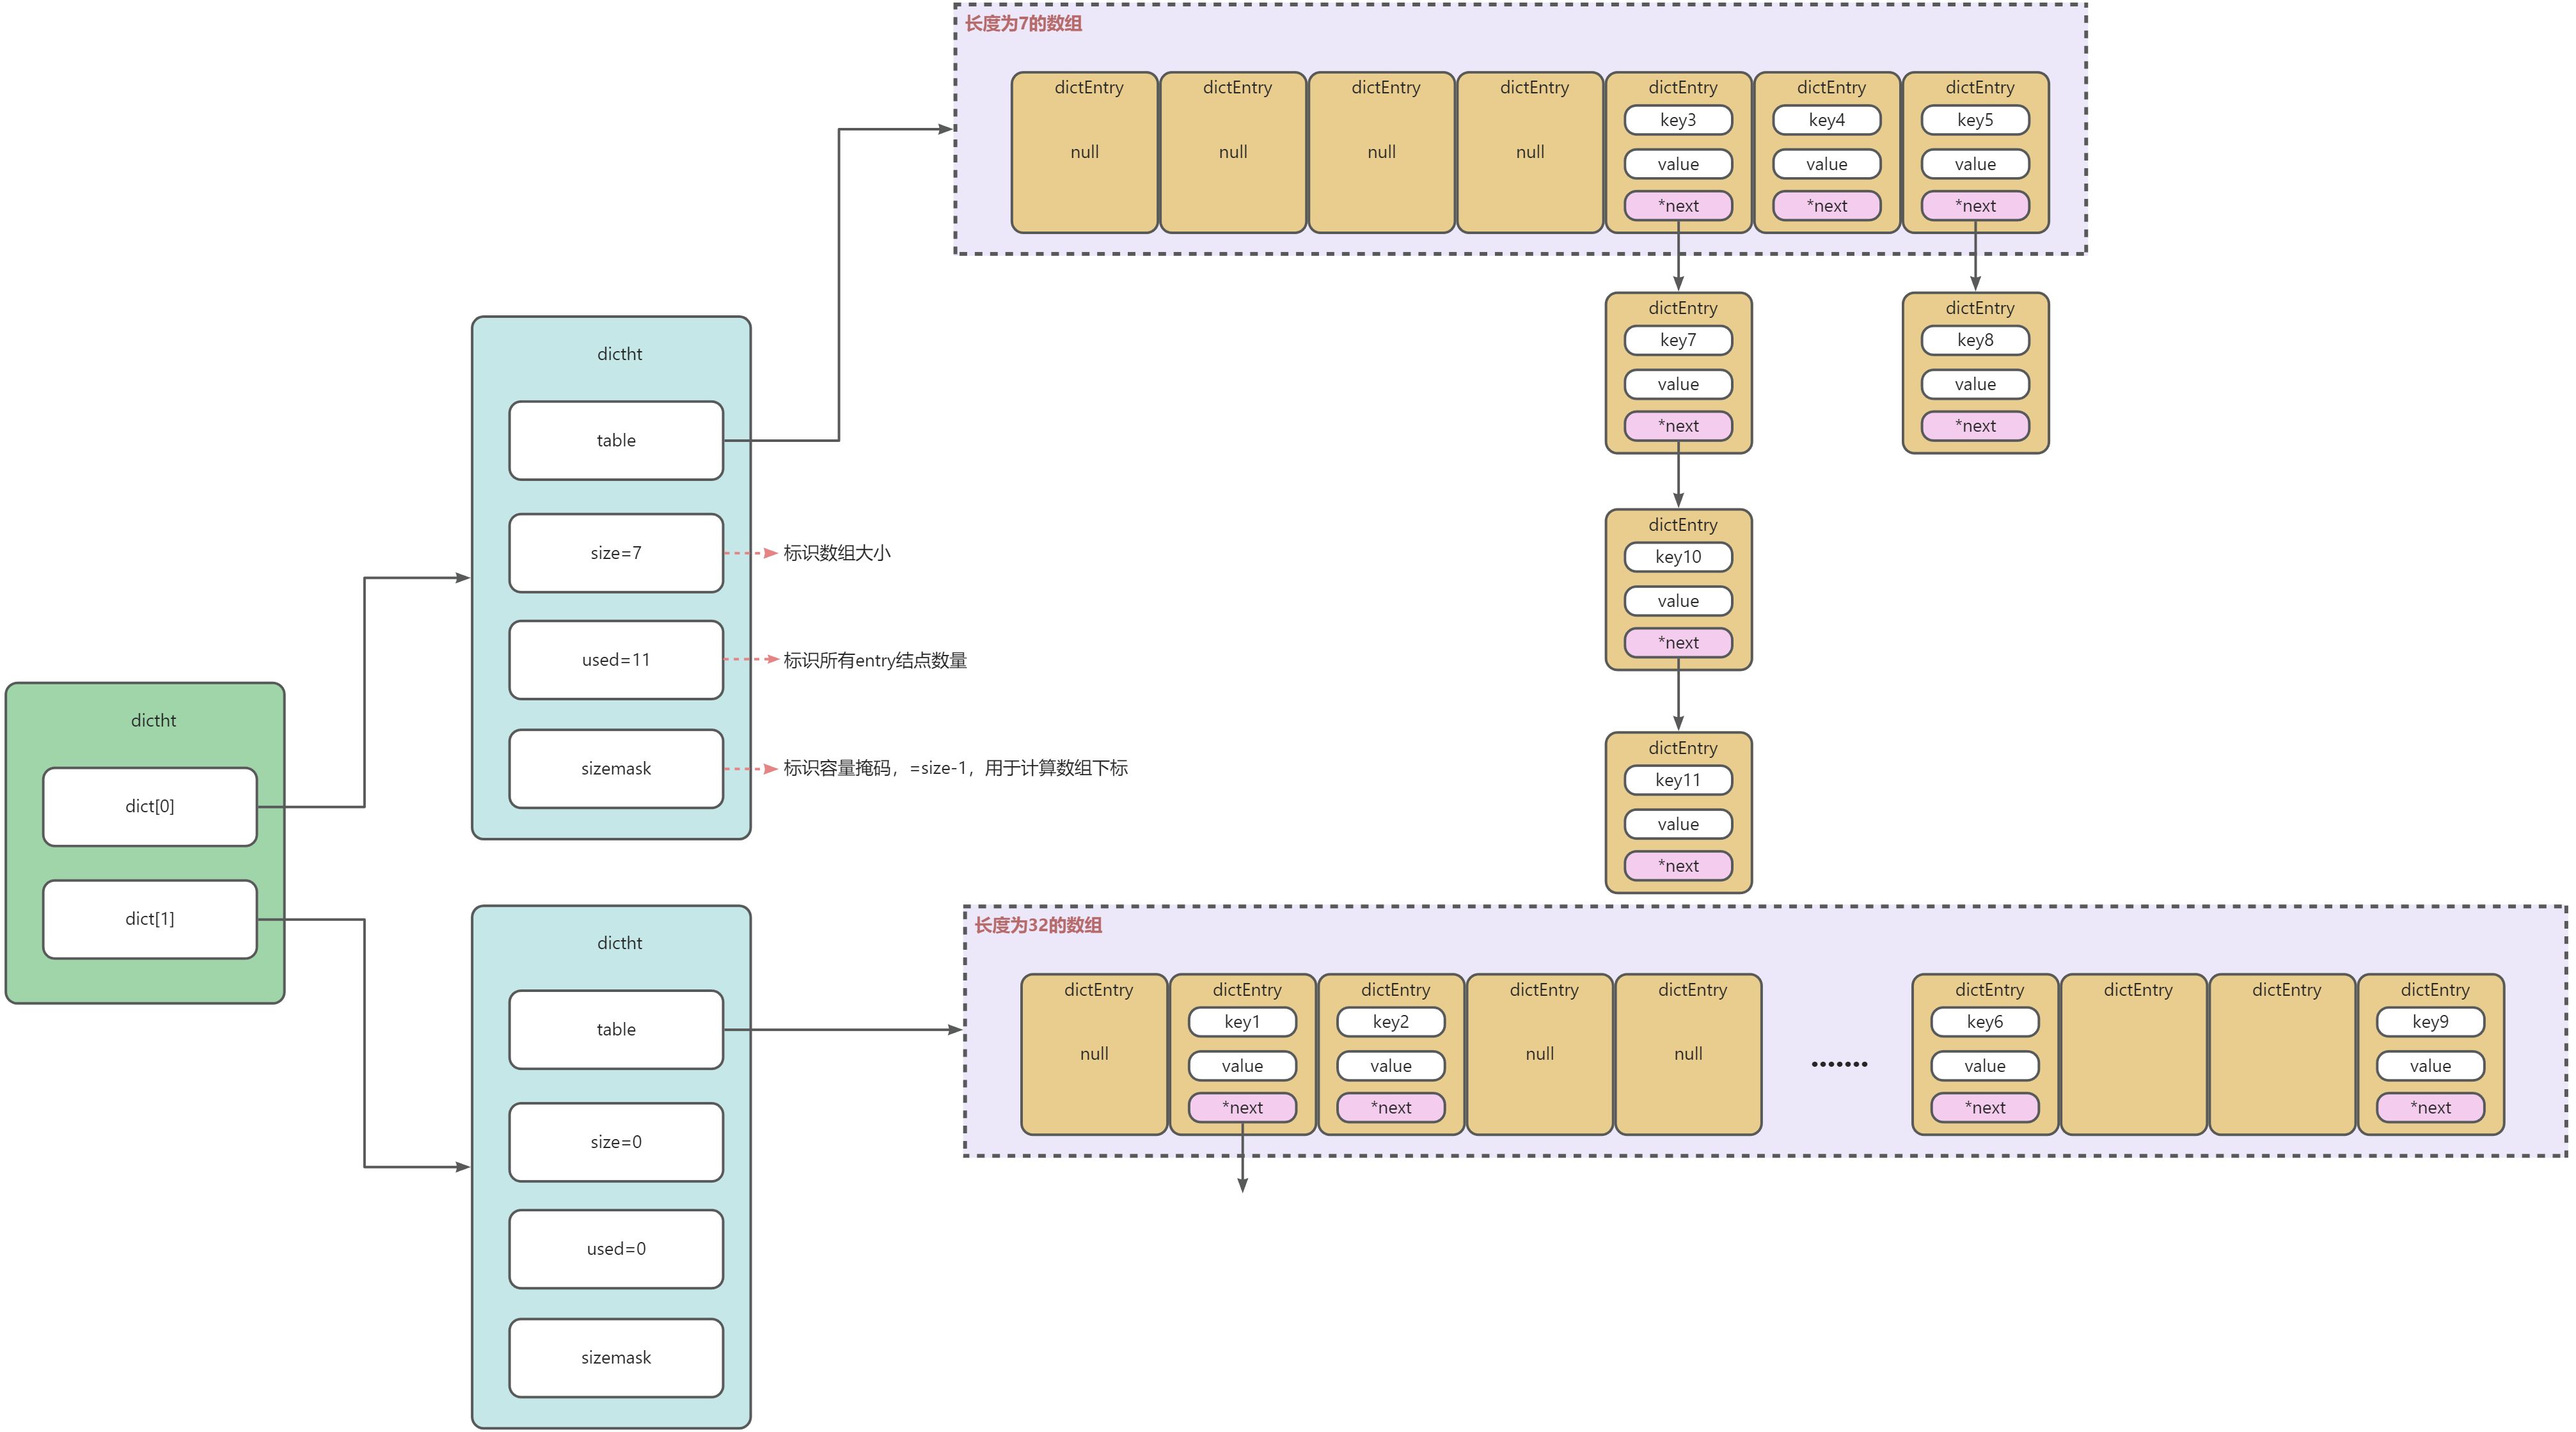Select the '长度为32的数组' title label

(x=1038, y=926)
